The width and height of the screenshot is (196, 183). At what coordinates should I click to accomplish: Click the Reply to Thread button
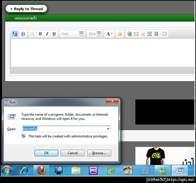click(x=26, y=9)
